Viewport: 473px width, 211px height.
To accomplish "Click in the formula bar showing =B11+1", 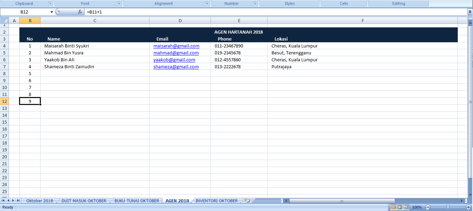I will coord(275,12).
